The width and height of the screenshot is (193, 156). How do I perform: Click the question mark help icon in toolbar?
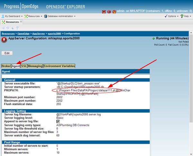[x=17, y=28]
